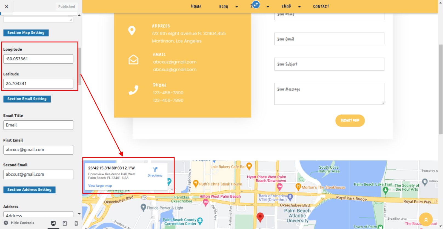This screenshot has height=229, width=443.
Task: Expand the Shop menu dropdown arrow
Action: (299, 7)
